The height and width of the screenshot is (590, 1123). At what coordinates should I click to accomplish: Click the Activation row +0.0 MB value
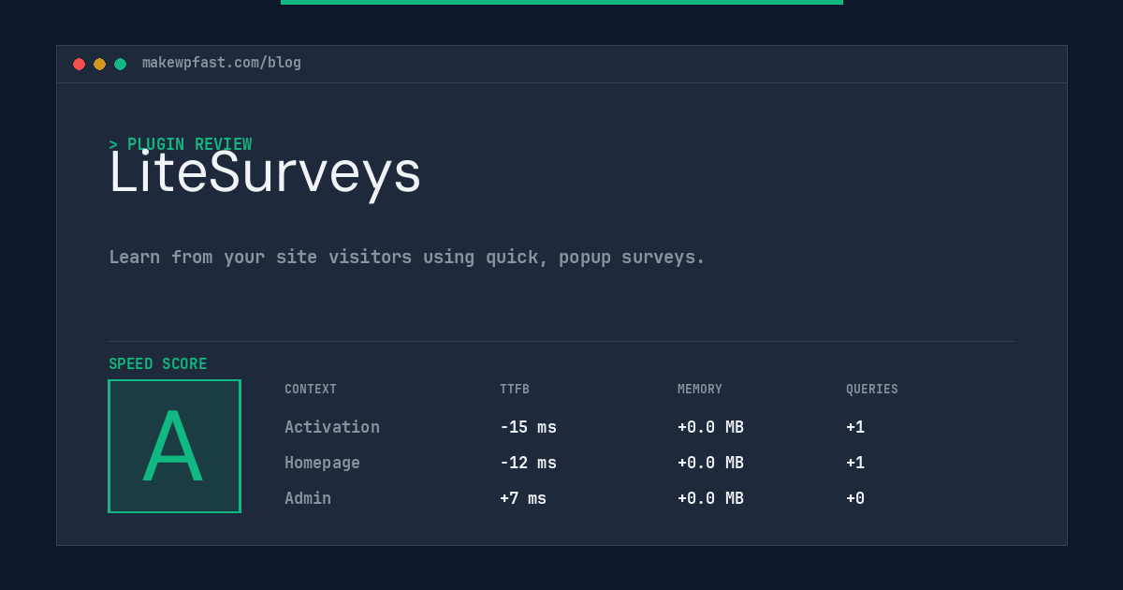tap(710, 427)
